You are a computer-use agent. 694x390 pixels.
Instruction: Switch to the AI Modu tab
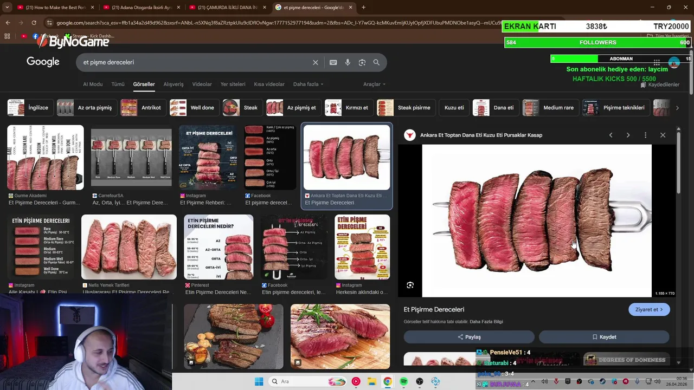pyautogui.click(x=93, y=84)
